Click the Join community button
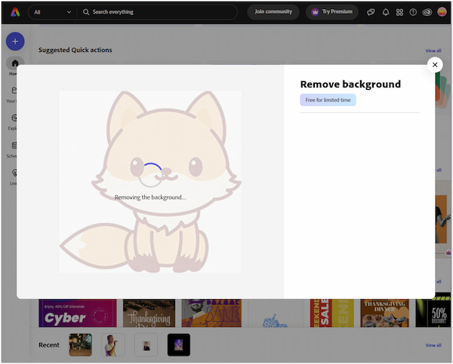 pos(273,12)
